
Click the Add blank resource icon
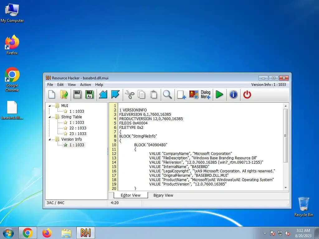pos(181,95)
